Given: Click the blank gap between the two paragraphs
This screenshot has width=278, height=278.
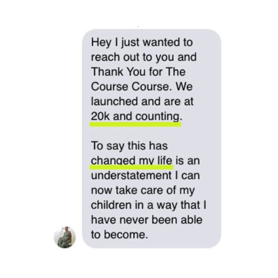Looking at the screenshot, I should pos(152,134).
